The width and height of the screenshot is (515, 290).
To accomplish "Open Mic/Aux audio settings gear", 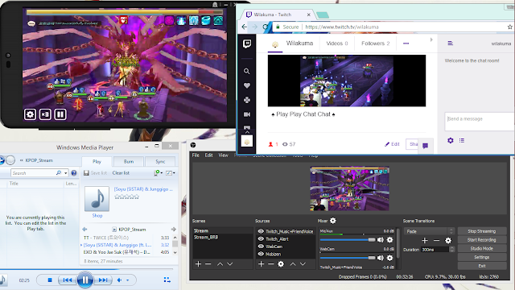I will click(389, 240).
